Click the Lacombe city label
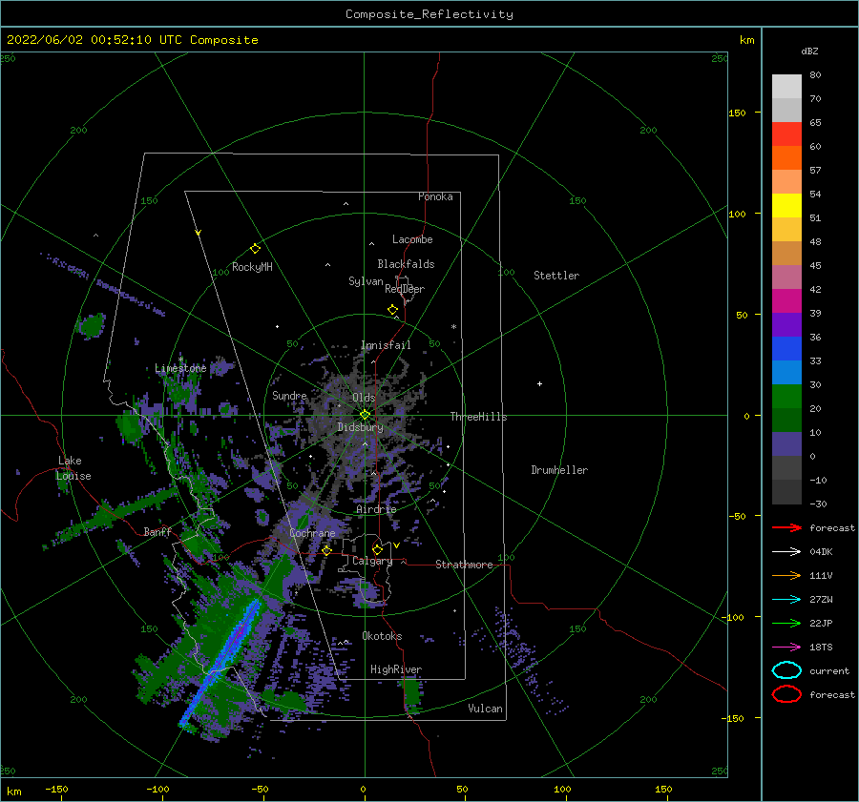The width and height of the screenshot is (859, 802). [412, 239]
